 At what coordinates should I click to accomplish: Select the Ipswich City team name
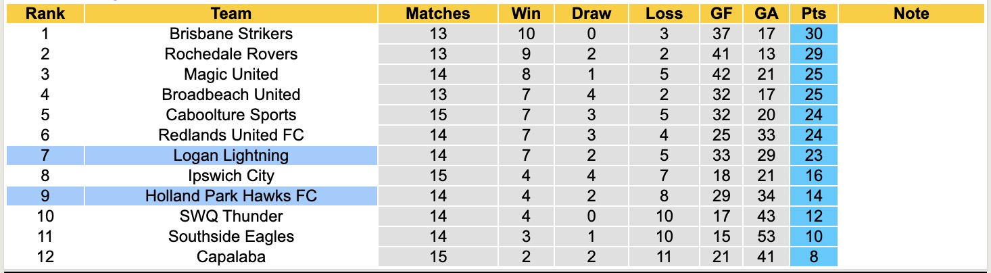point(231,176)
